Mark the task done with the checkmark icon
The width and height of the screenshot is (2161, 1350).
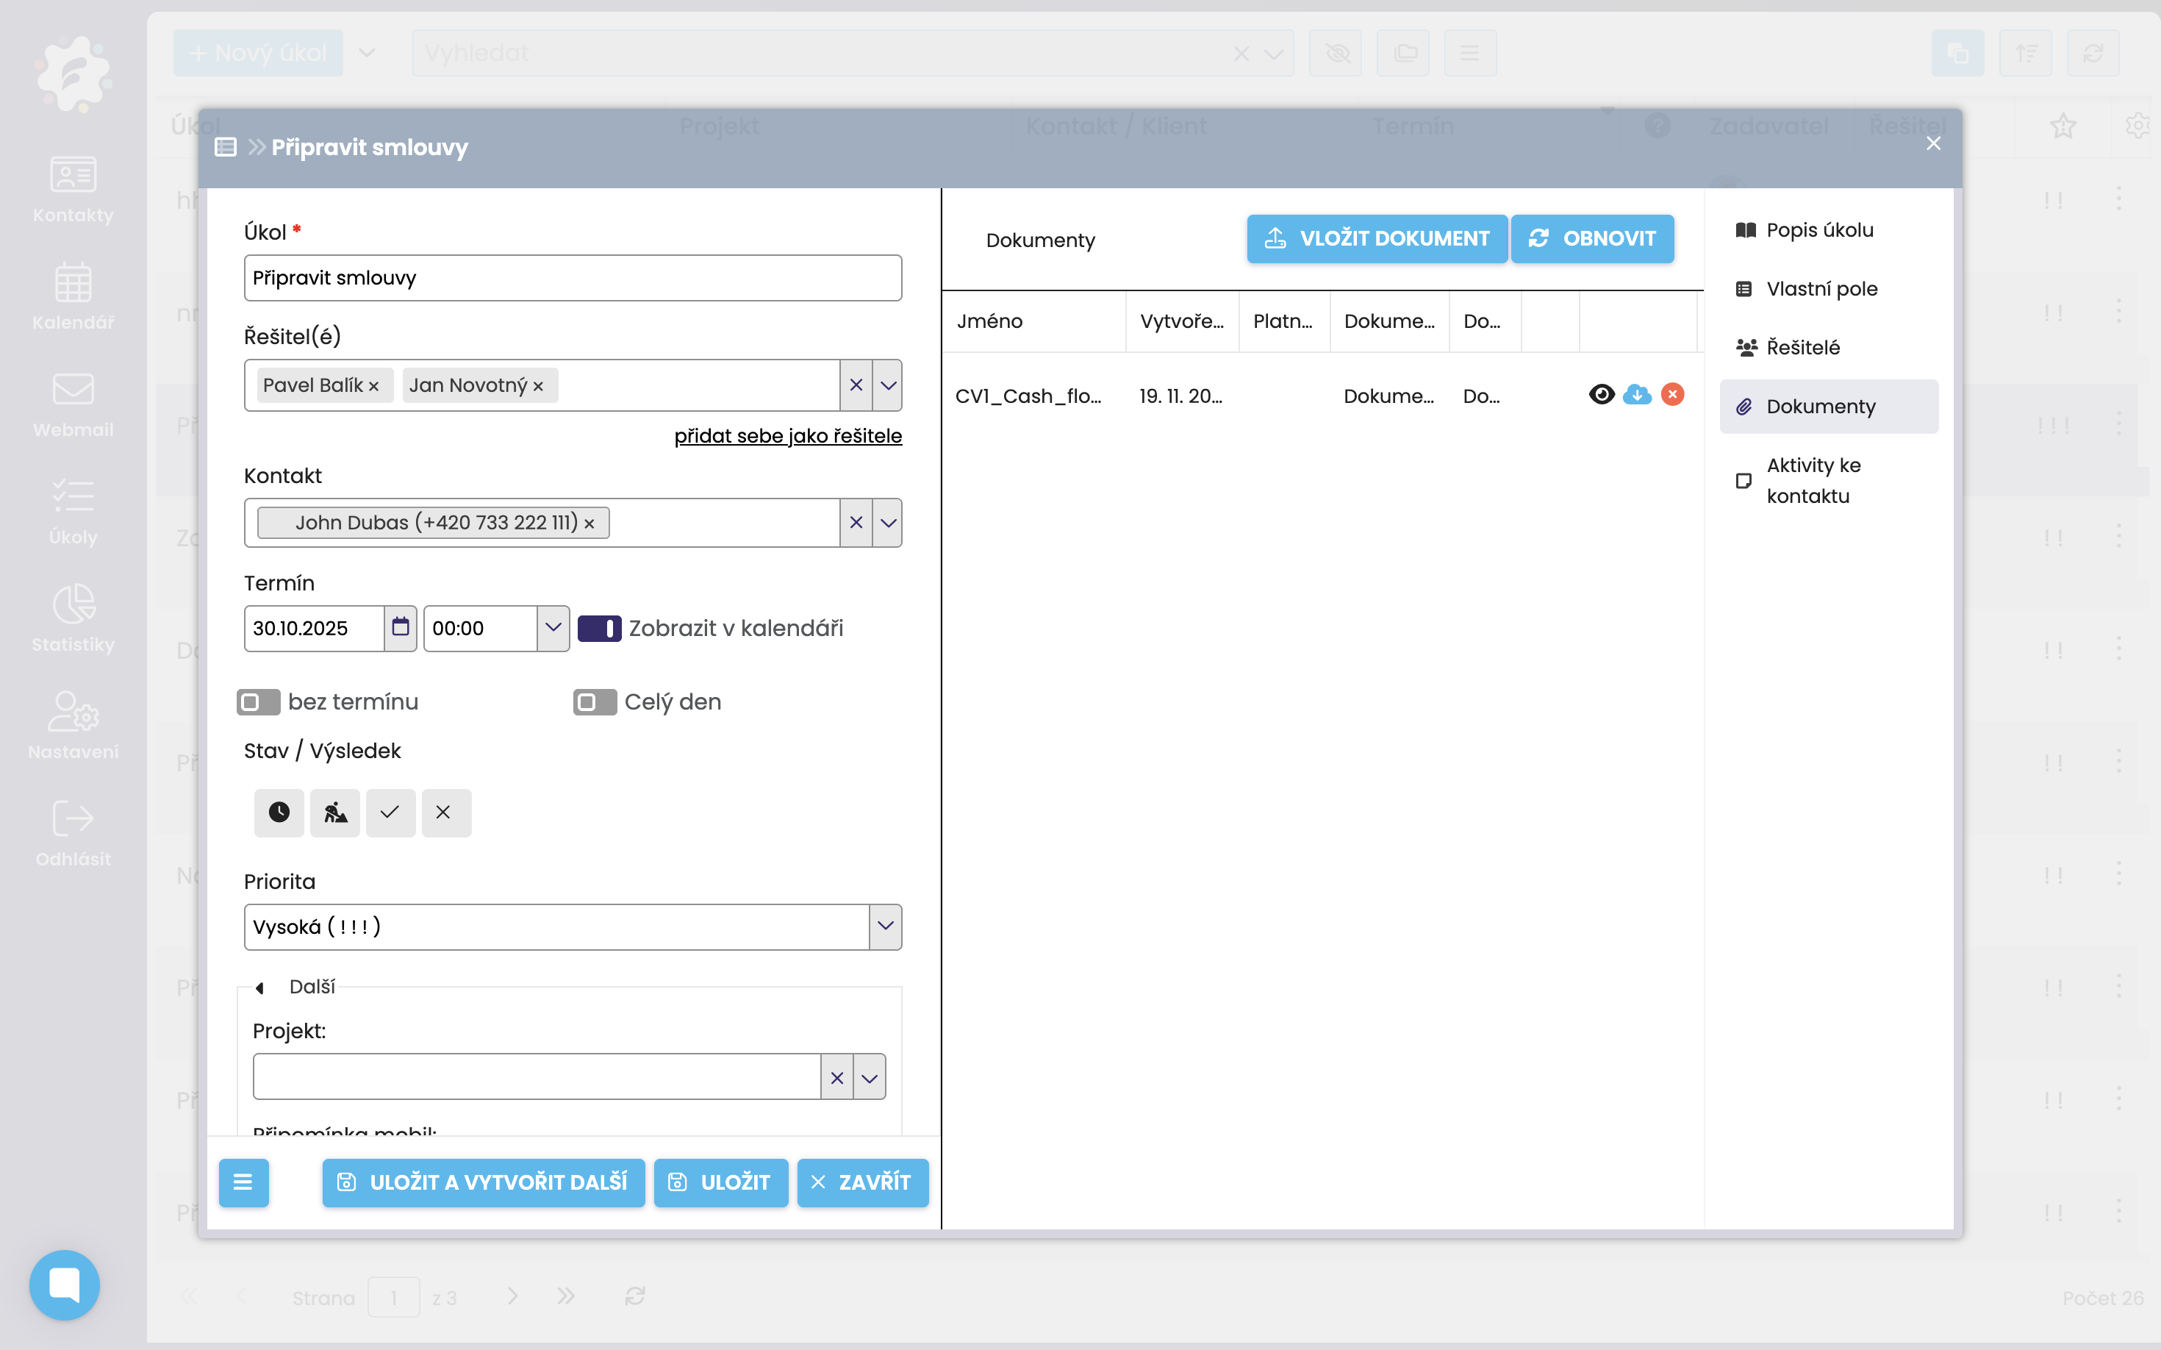(x=390, y=813)
